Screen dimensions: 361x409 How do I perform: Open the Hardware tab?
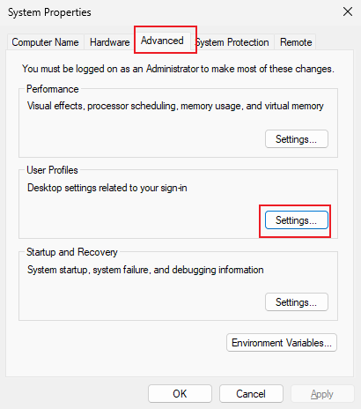click(109, 42)
